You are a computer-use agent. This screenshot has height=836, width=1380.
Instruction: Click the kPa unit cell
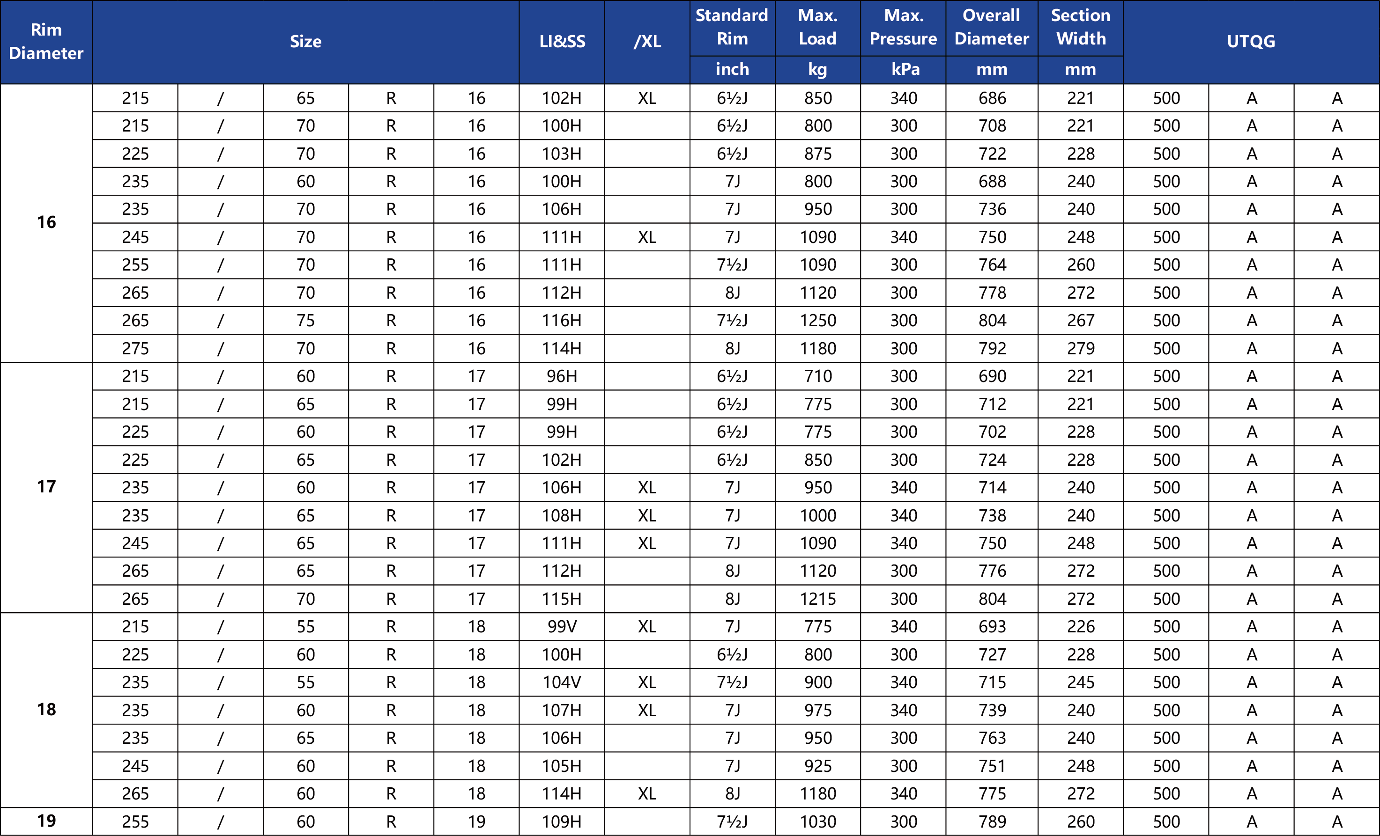(x=903, y=69)
